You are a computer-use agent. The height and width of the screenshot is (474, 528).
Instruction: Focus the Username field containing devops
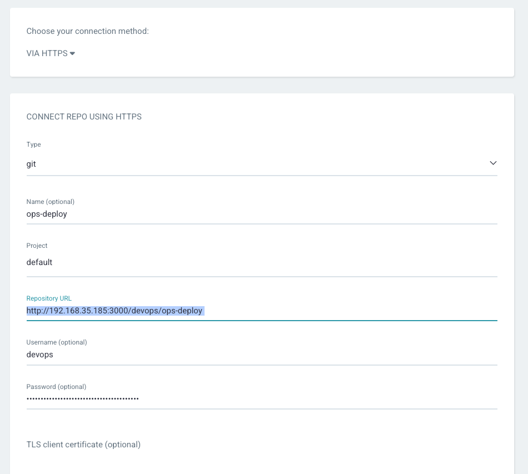point(261,355)
